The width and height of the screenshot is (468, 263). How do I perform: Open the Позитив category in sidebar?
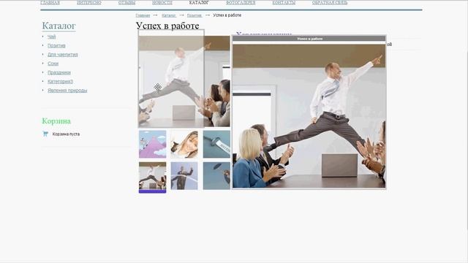56,45
